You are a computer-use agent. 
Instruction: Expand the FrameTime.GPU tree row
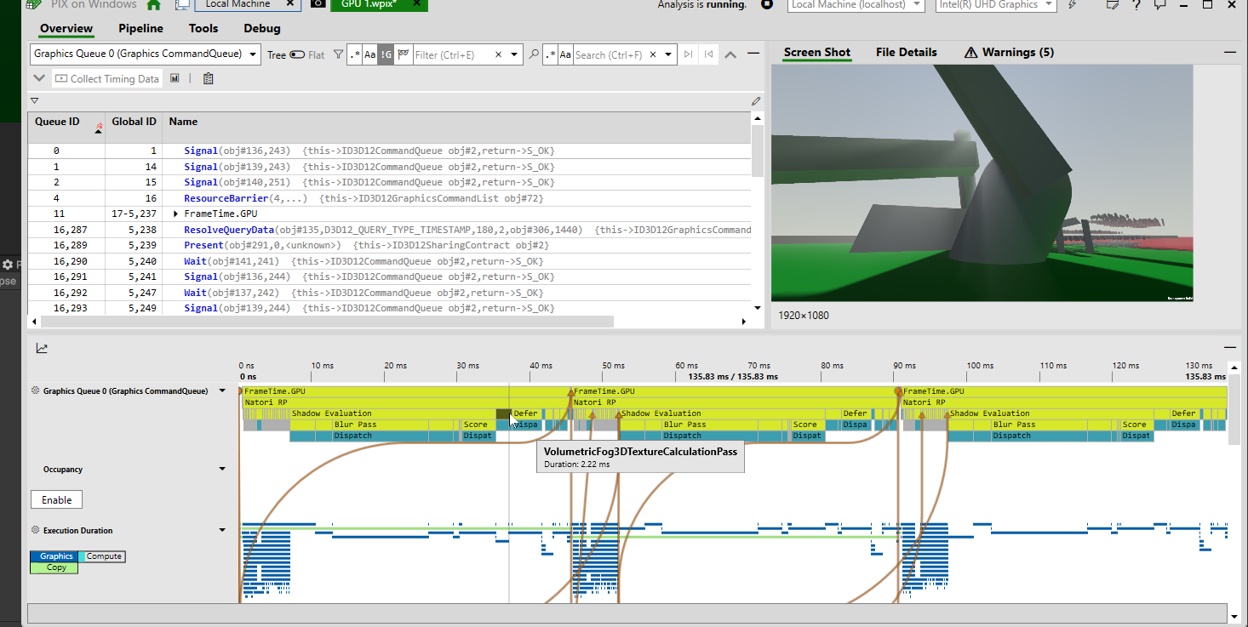coord(176,214)
